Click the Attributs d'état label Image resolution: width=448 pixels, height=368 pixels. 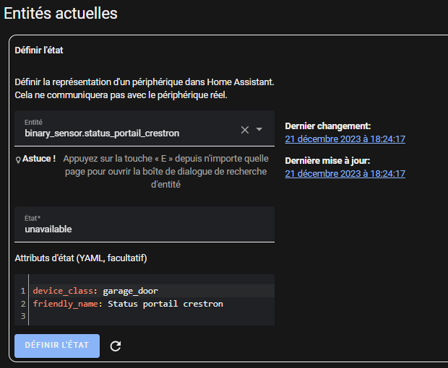pos(81,258)
